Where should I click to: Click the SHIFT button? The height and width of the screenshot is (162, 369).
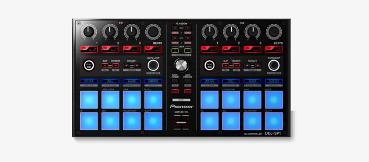[181, 100]
